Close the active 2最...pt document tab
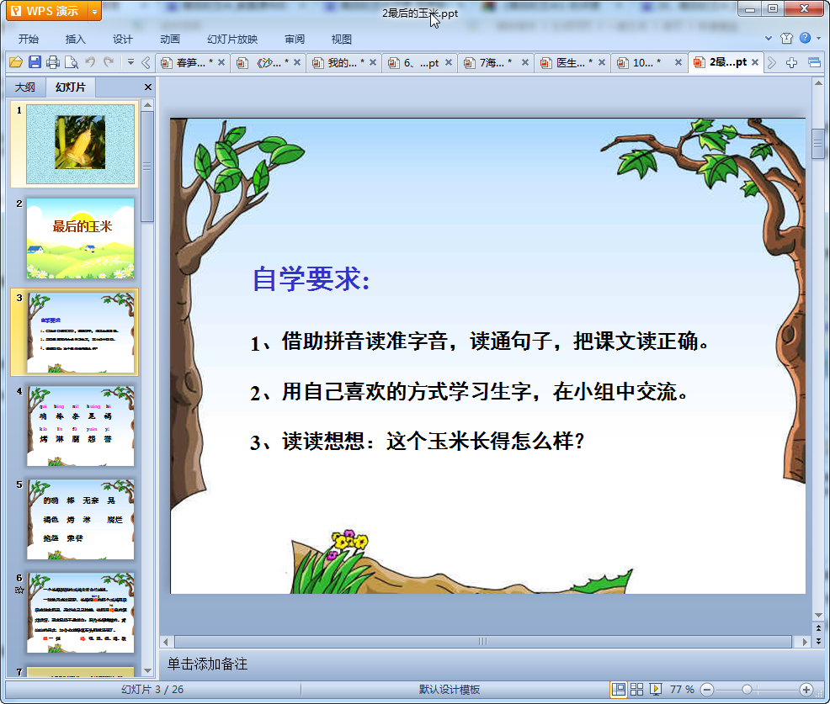830x704 pixels. pos(755,62)
